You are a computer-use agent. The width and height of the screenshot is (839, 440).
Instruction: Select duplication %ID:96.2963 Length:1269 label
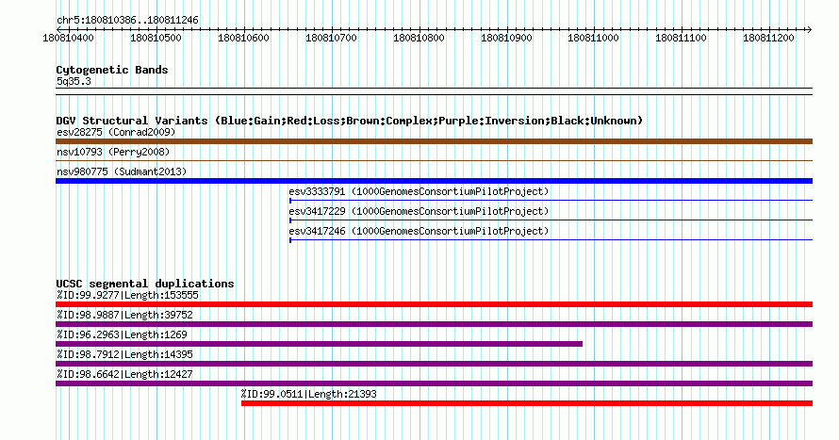(122, 334)
